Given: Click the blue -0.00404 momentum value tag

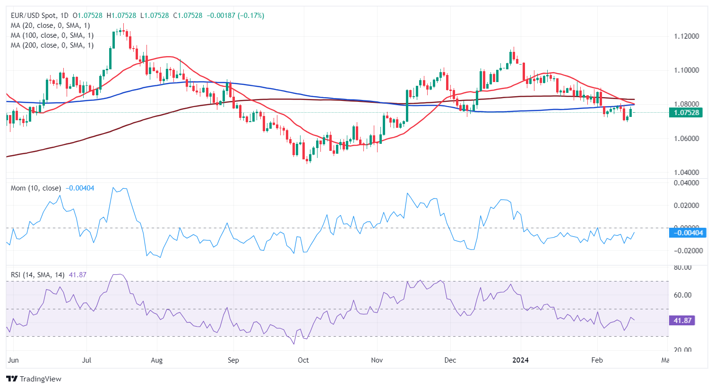Looking at the screenshot, I should [688, 232].
